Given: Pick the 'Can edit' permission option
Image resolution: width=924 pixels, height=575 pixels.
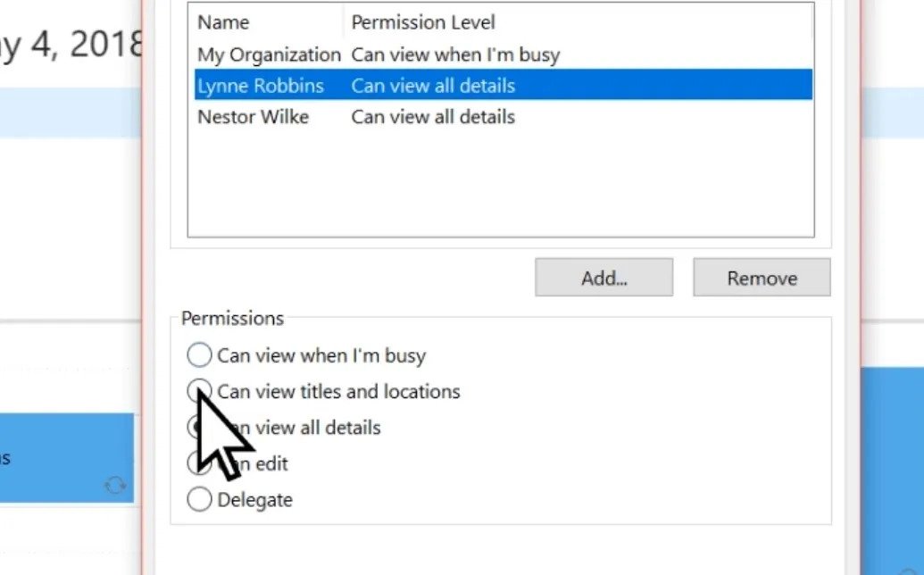Looking at the screenshot, I should click(198, 463).
